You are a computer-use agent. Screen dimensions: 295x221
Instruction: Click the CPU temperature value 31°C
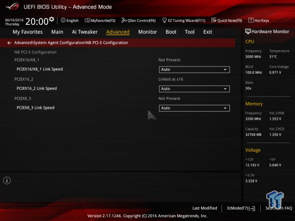(x=273, y=57)
